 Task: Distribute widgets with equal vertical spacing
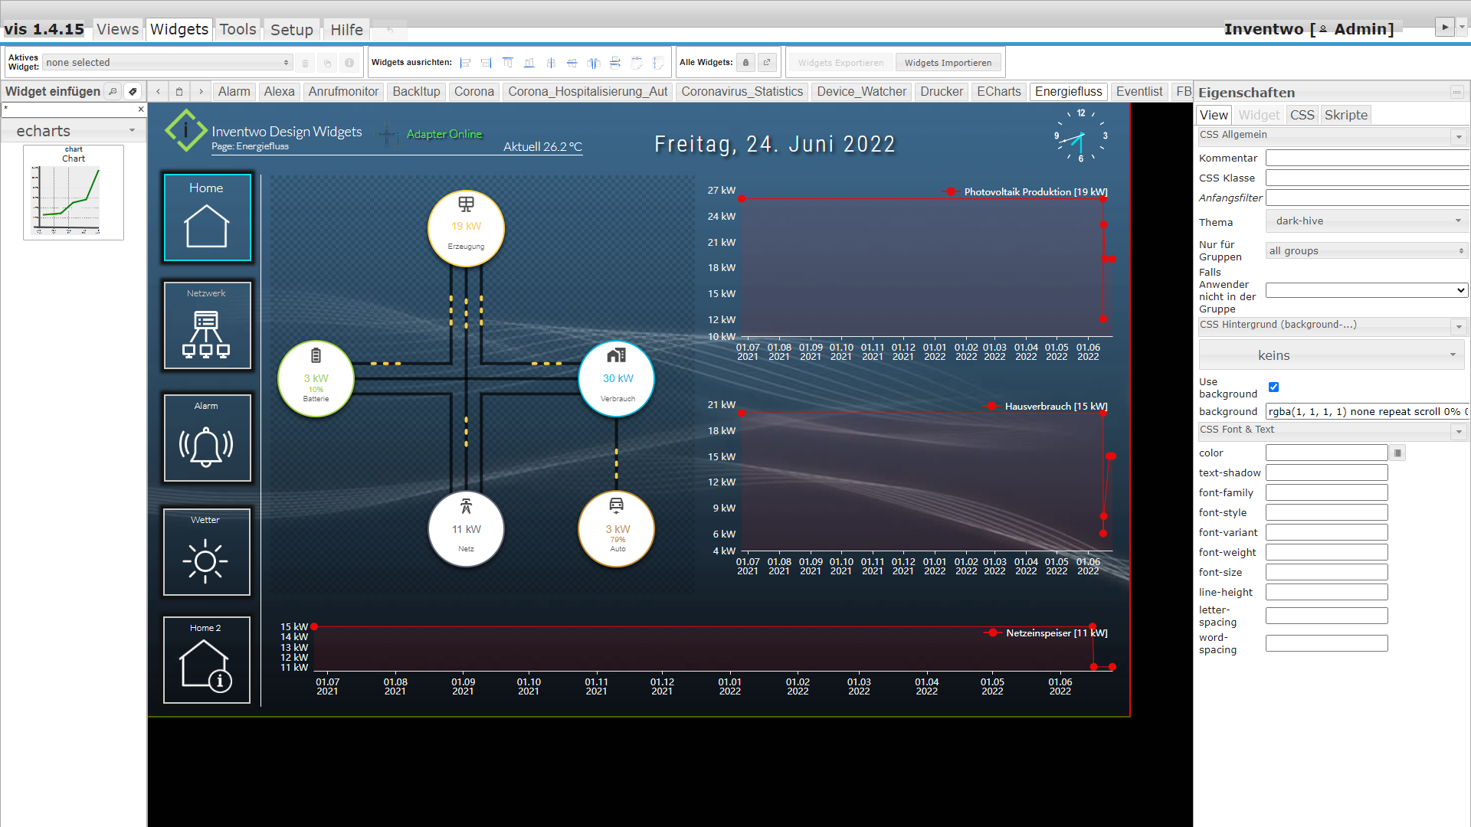click(615, 63)
